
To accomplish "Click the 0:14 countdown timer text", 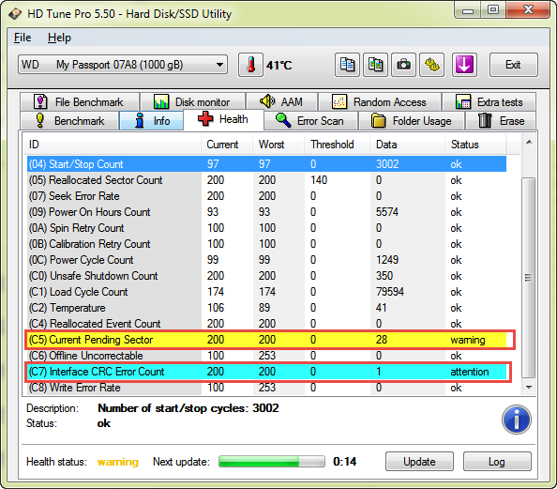I will [x=344, y=462].
